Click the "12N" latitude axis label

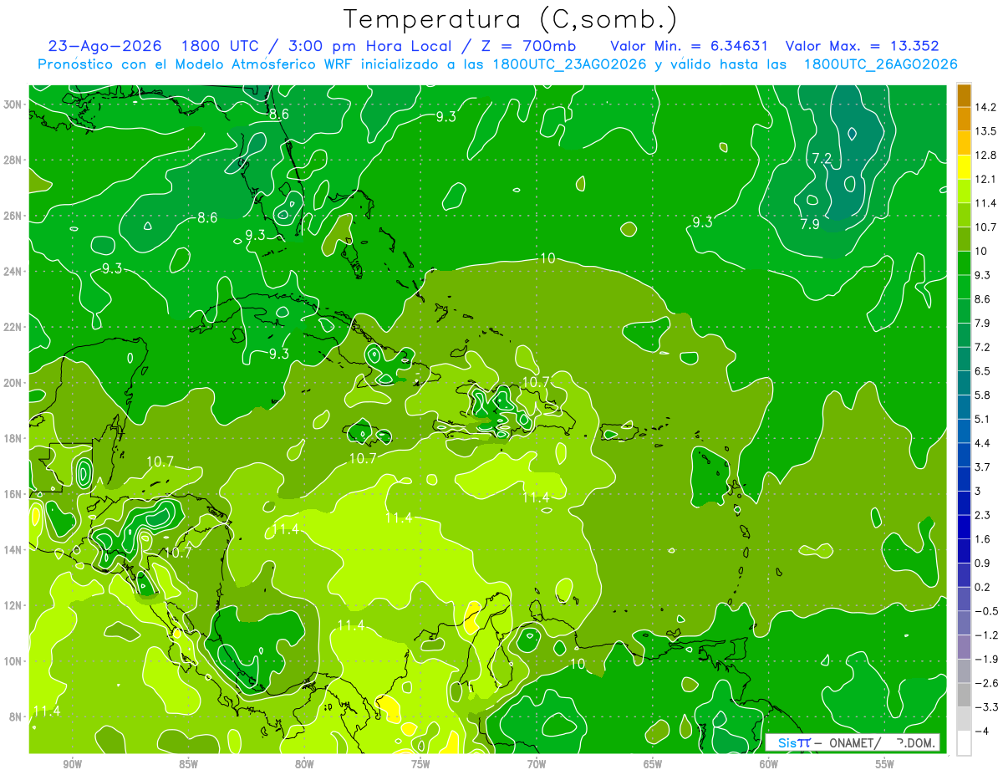pyautogui.click(x=14, y=605)
